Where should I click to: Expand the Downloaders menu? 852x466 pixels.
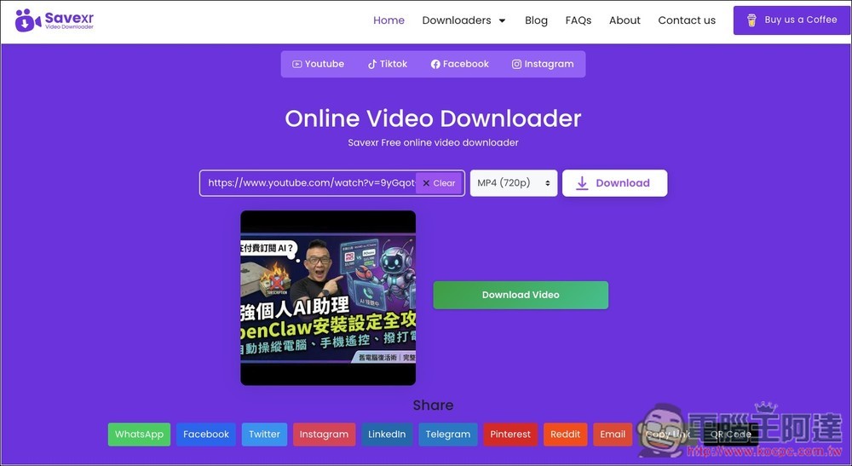[x=463, y=20]
